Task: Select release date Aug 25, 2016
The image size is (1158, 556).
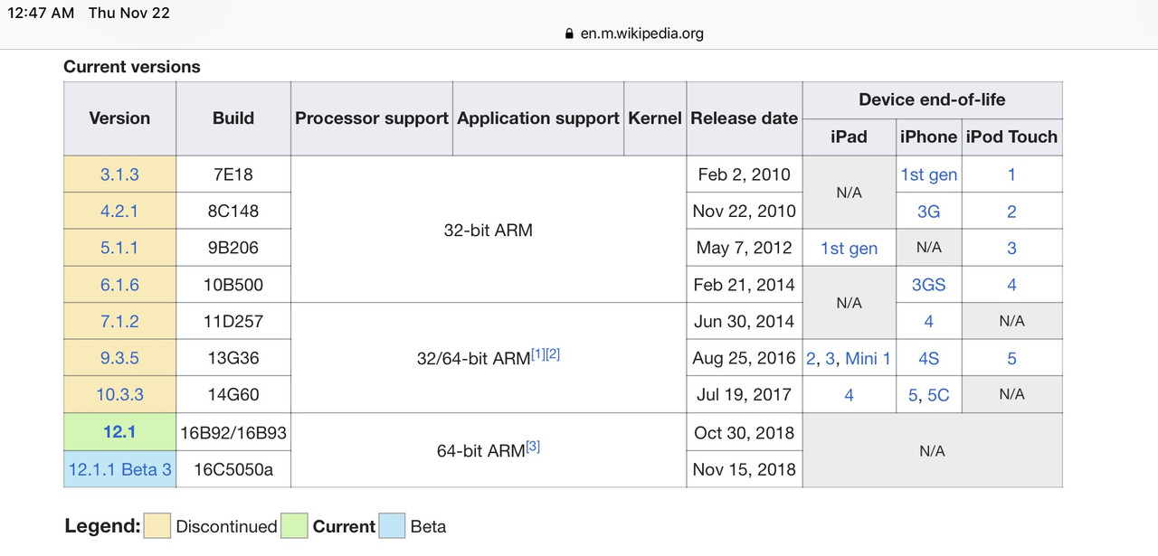Action: [745, 358]
